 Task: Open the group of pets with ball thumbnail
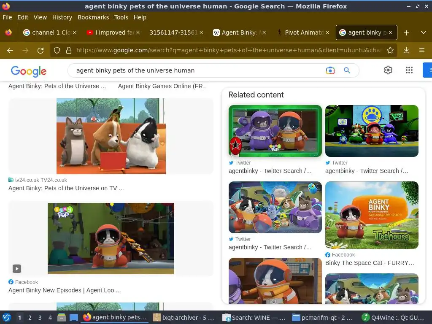pyautogui.click(x=275, y=207)
